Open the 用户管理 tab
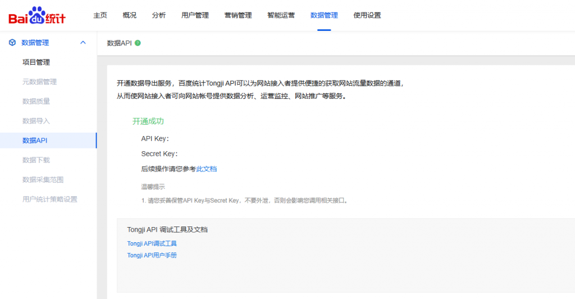This screenshot has width=575, height=299. (195, 15)
